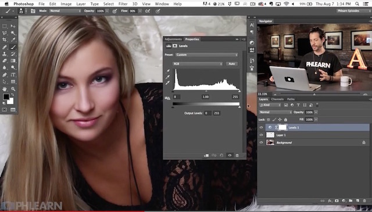Select the Healing Brush tool

5,47
